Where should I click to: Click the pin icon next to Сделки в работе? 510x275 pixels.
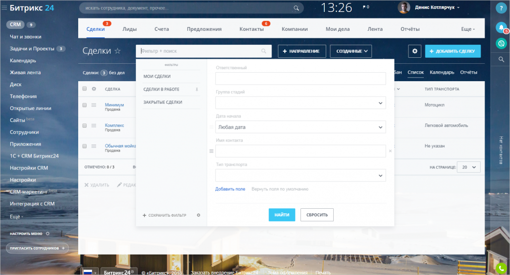[x=197, y=90]
